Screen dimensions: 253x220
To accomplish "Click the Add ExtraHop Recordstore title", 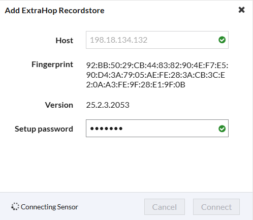I will [x=54, y=11].
